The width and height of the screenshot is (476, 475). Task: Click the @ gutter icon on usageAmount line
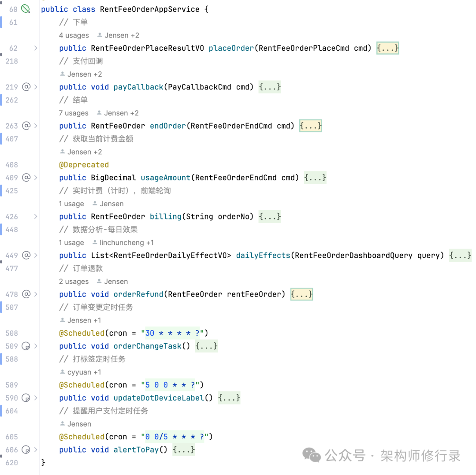click(x=26, y=177)
